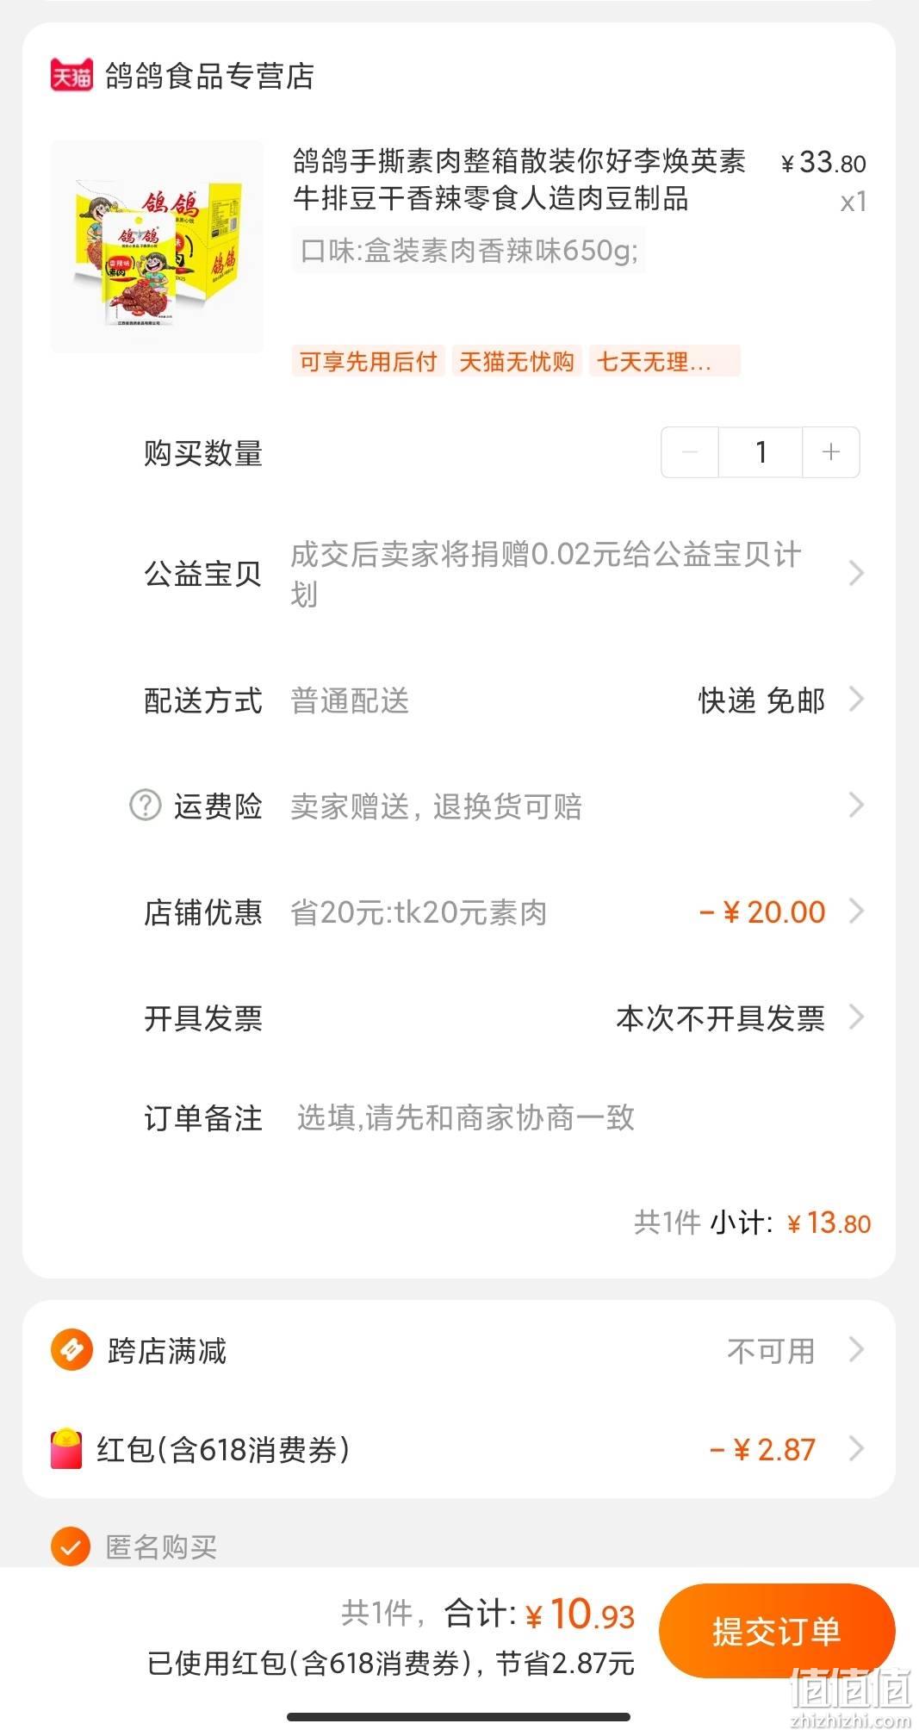The width and height of the screenshot is (919, 1736).
Task: Expand 店铺优惠 store discount chevron
Action: pyautogui.click(x=855, y=911)
